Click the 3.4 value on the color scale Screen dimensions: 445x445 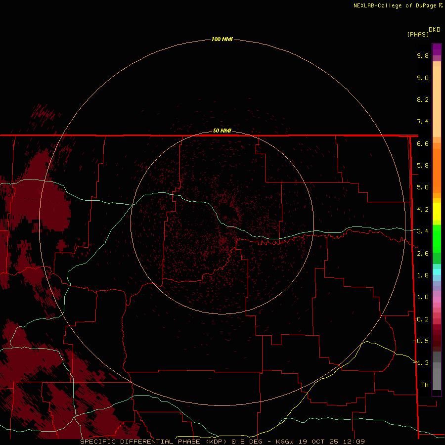[x=423, y=231]
